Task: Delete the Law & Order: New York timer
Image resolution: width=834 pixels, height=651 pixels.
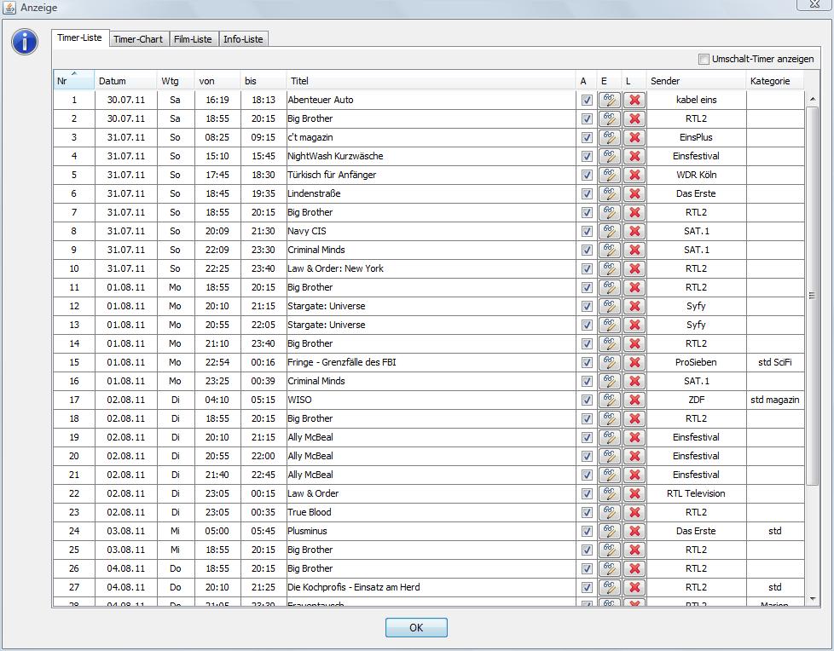Action: tap(634, 269)
